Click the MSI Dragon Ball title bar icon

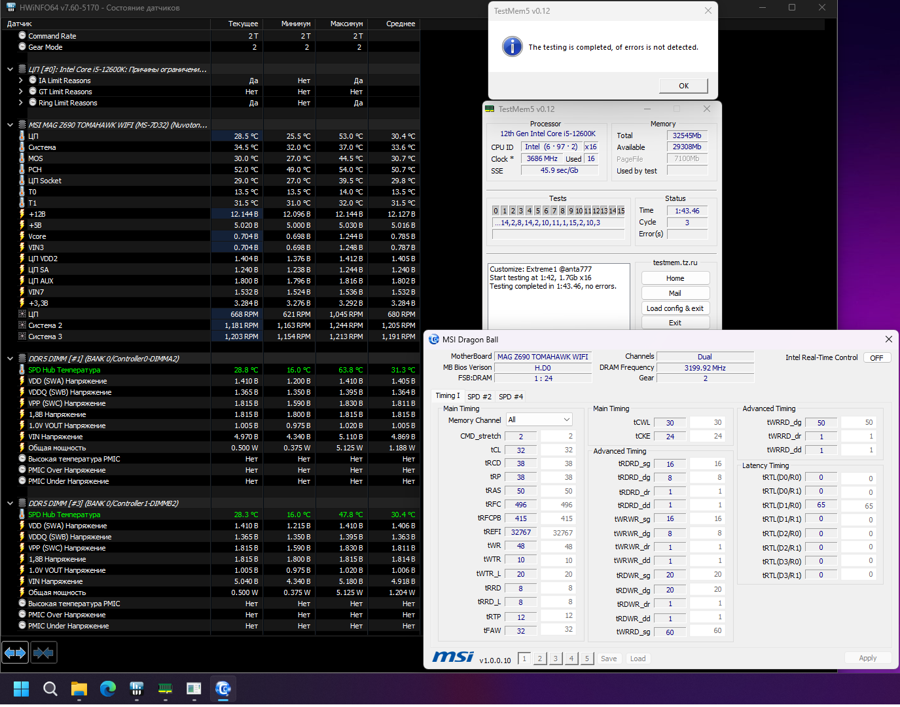[x=434, y=339]
